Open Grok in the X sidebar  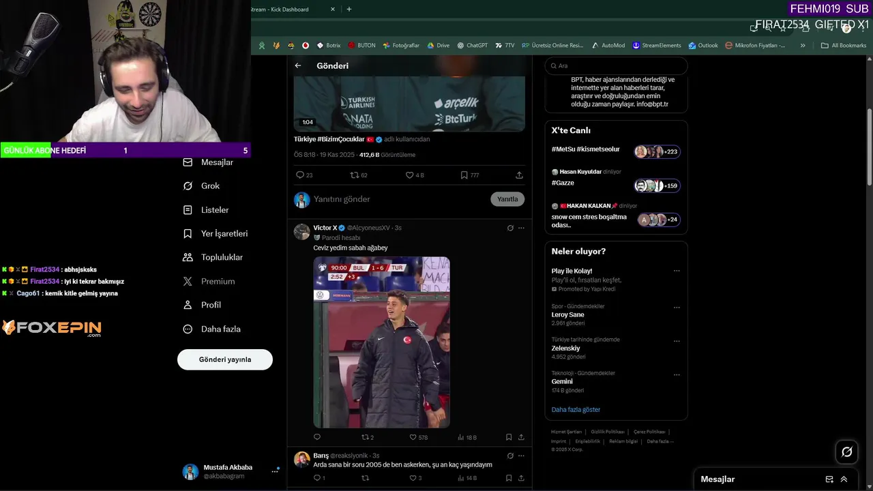201,185
